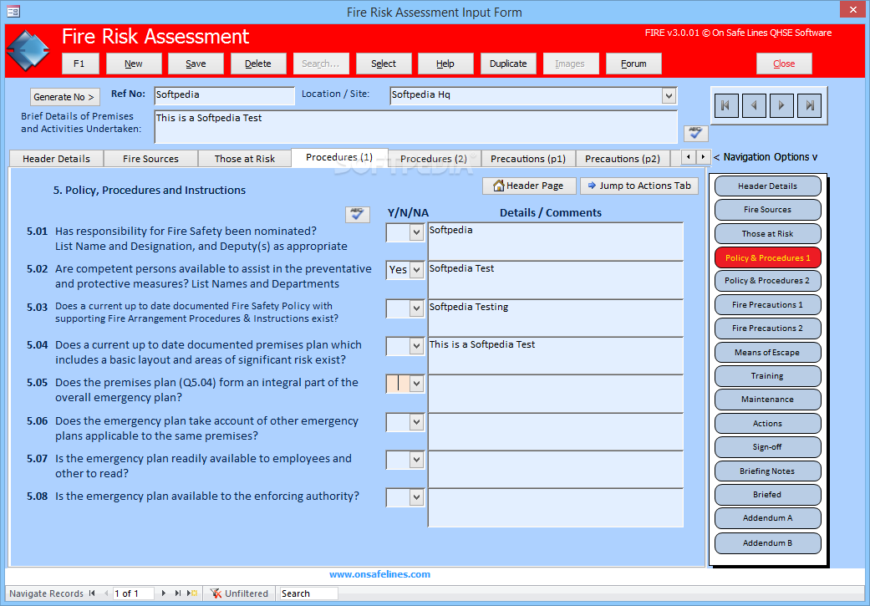Click the Select button
Image resolution: width=870 pixels, height=606 pixels.
coord(384,64)
